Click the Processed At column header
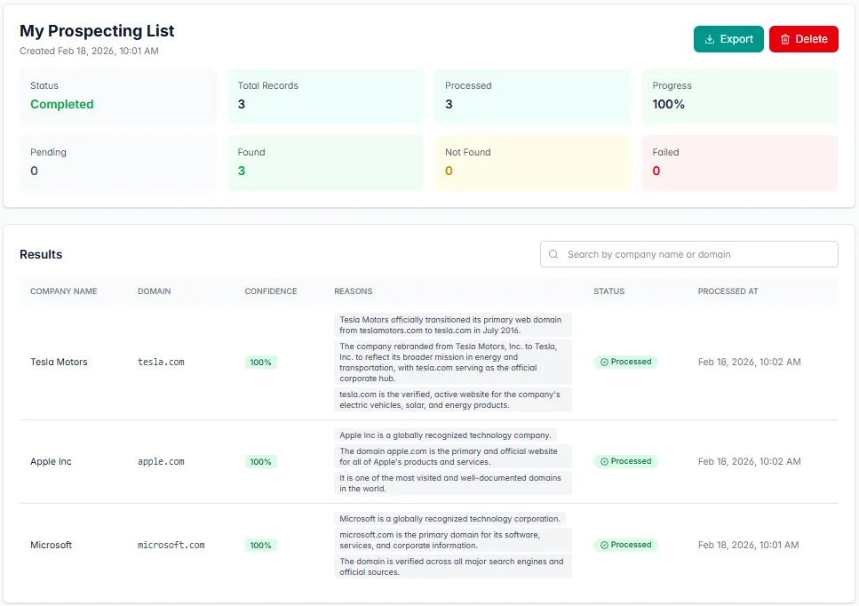This screenshot has height=606, width=859. pyautogui.click(x=728, y=291)
